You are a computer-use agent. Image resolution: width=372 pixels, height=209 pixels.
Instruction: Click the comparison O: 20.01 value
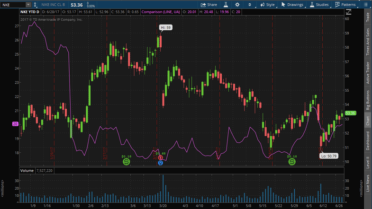point(190,12)
